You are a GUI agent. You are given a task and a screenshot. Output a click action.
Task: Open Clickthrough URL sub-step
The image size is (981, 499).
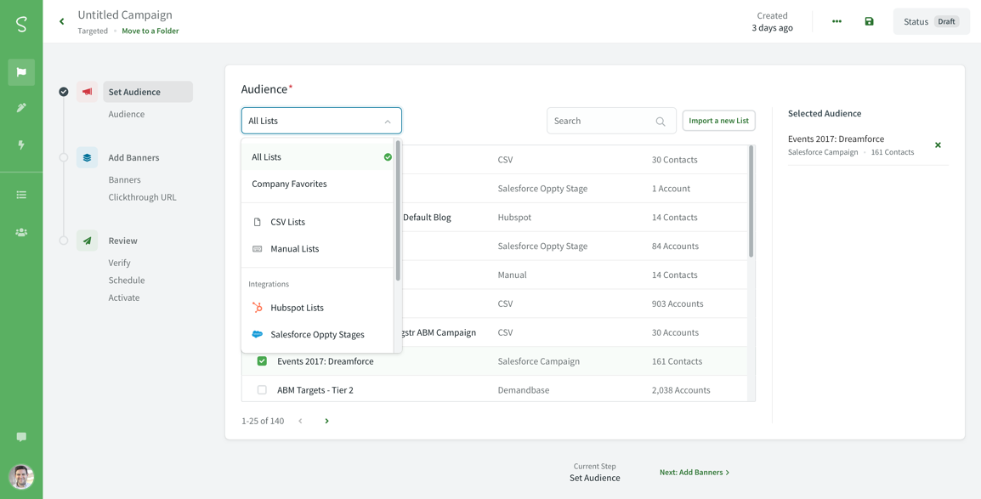[142, 197]
